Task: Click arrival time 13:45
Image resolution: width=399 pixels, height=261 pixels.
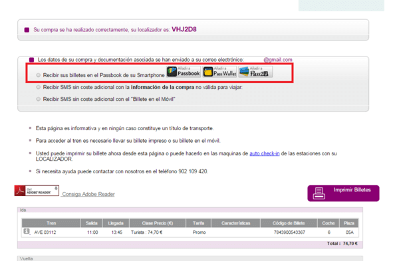Action: coord(117,232)
